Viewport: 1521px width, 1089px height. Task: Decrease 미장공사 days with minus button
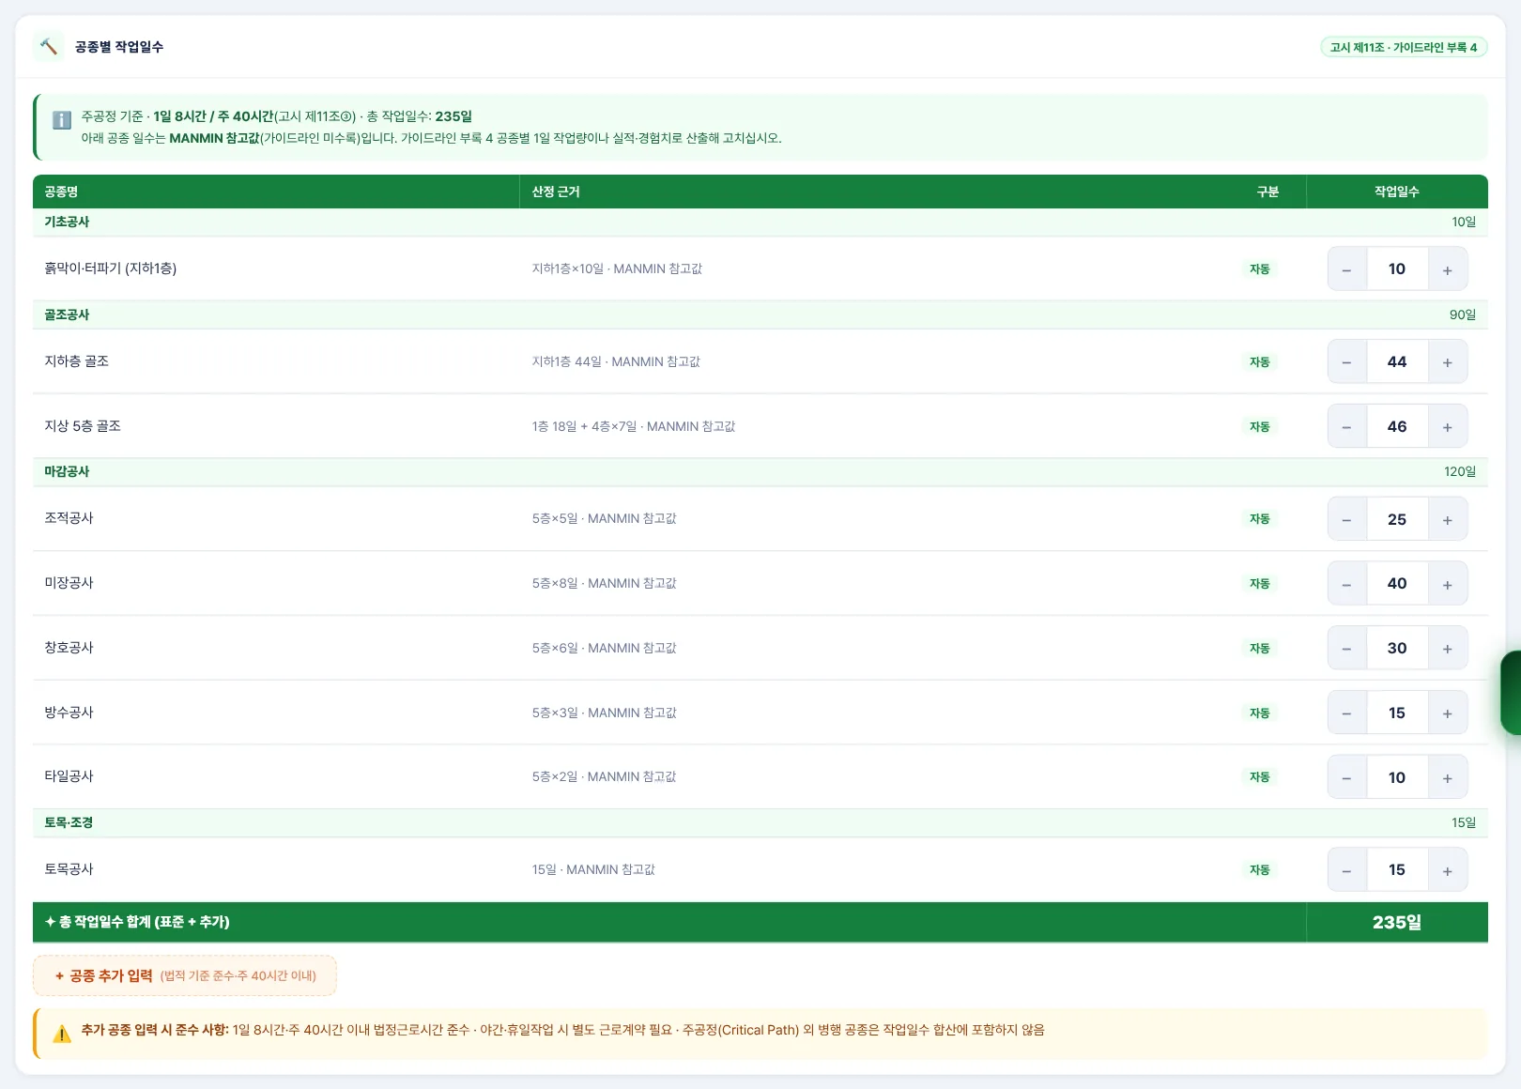point(1346,584)
